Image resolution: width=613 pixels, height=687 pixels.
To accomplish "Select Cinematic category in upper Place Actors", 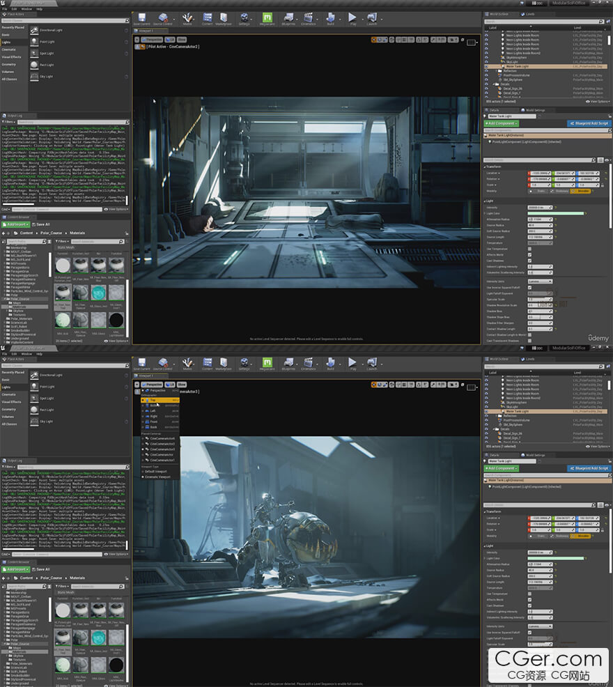I will (x=14, y=49).
